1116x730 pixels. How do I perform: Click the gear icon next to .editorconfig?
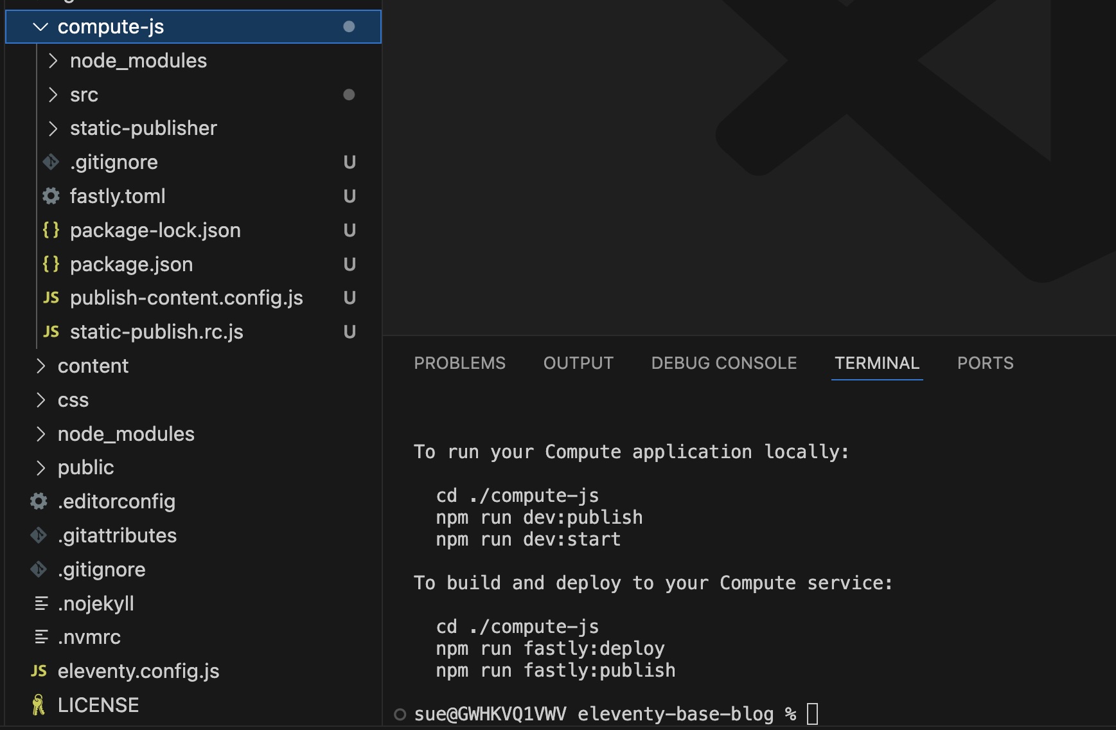tap(39, 501)
